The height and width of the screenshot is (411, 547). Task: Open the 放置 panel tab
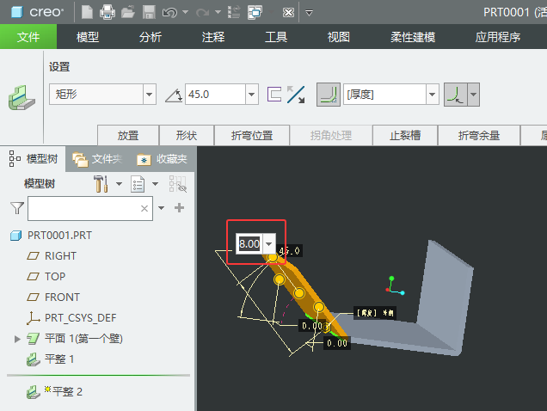[128, 135]
